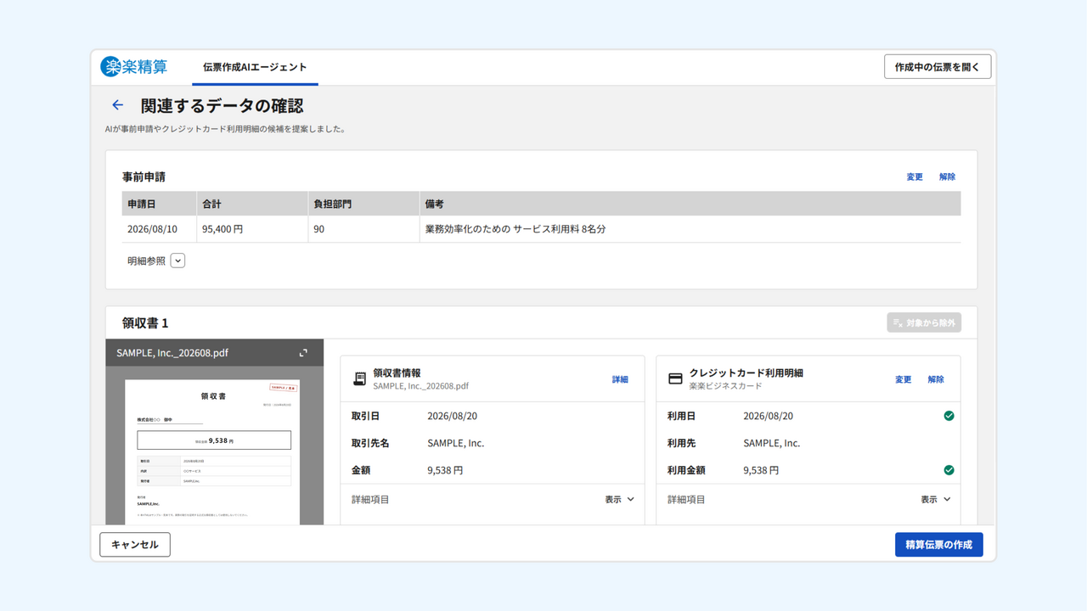Expand 明細参照 chevron
The width and height of the screenshot is (1087, 611).
pos(177,261)
